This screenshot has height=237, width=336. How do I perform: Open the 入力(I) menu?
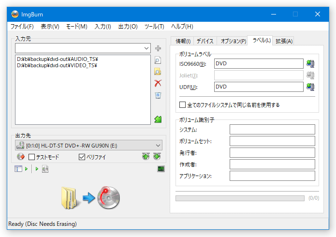click(x=103, y=27)
